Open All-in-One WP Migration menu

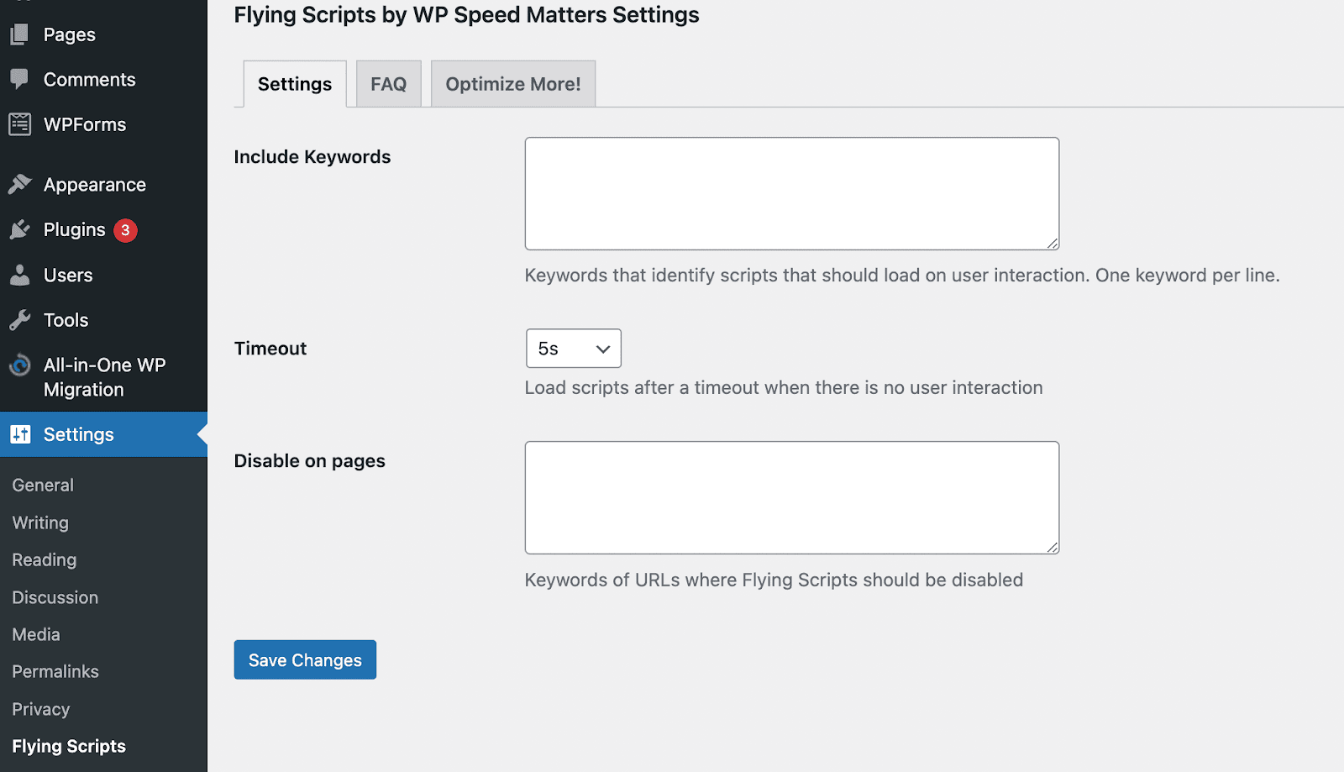pyautogui.click(x=103, y=377)
